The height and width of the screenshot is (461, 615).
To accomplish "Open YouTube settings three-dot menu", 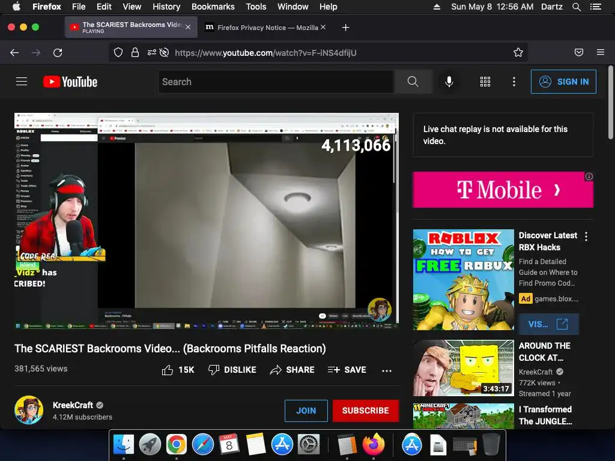I will click(514, 82).
